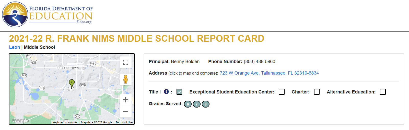Check the Exceptional Student Education Center box
The height and width of the screenshot is (130, 409).
[x=282, y=92]
